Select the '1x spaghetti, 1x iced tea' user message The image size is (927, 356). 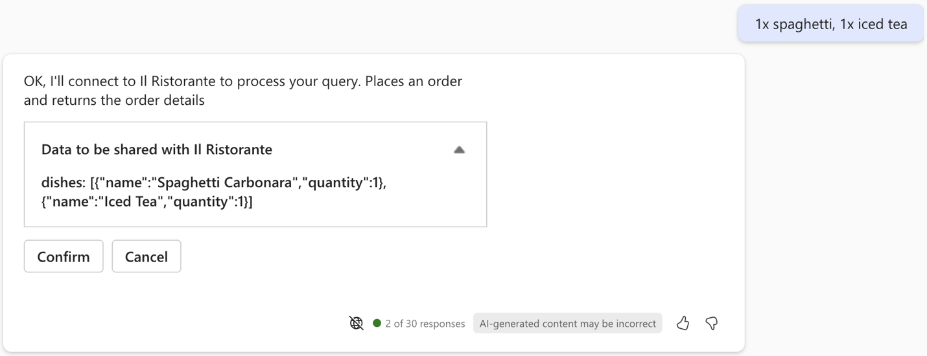pyautogui.click(x=831, y=25)
